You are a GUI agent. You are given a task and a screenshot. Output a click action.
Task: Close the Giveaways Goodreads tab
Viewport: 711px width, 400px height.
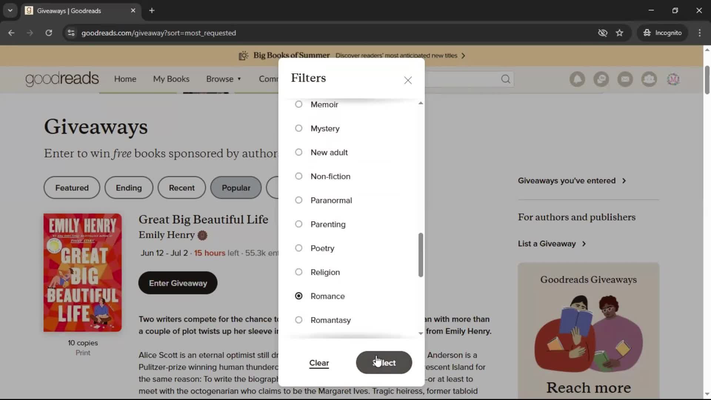click(x=133, y=11)
